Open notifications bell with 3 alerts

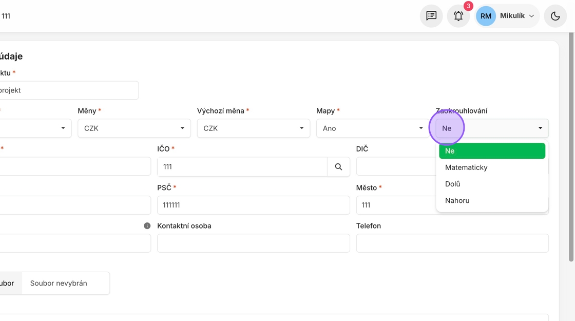point(458,16)
